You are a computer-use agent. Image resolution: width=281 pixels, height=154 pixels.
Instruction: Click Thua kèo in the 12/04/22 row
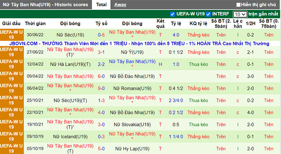(x=198, y=64)
